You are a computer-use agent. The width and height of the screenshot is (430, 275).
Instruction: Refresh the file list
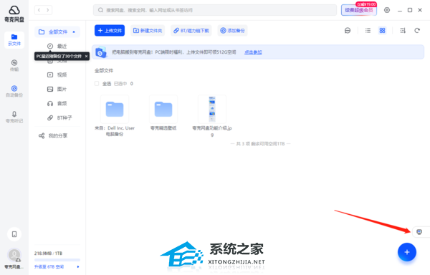tap(417, 30)
